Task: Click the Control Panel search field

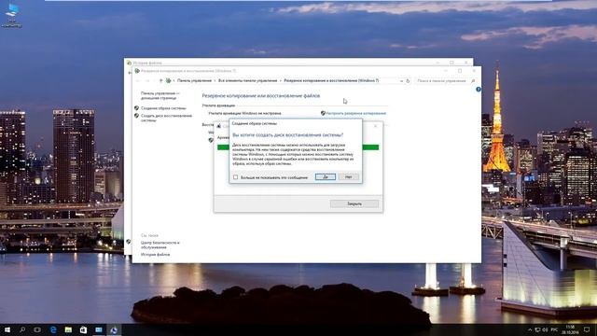Action: tap(441, 81)
